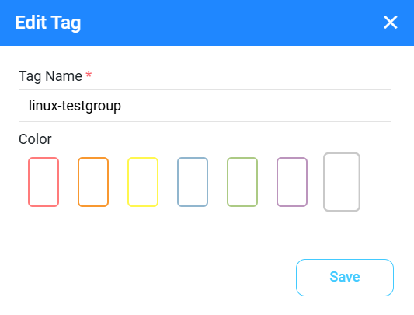Click the linux-testgroup text in the field

click(x=75, y=106)
